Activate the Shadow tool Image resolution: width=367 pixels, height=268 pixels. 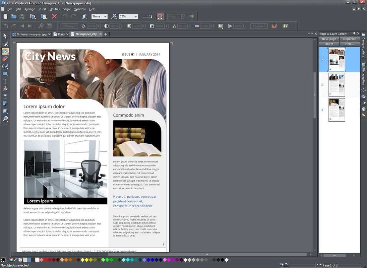[x=5, y=104]
